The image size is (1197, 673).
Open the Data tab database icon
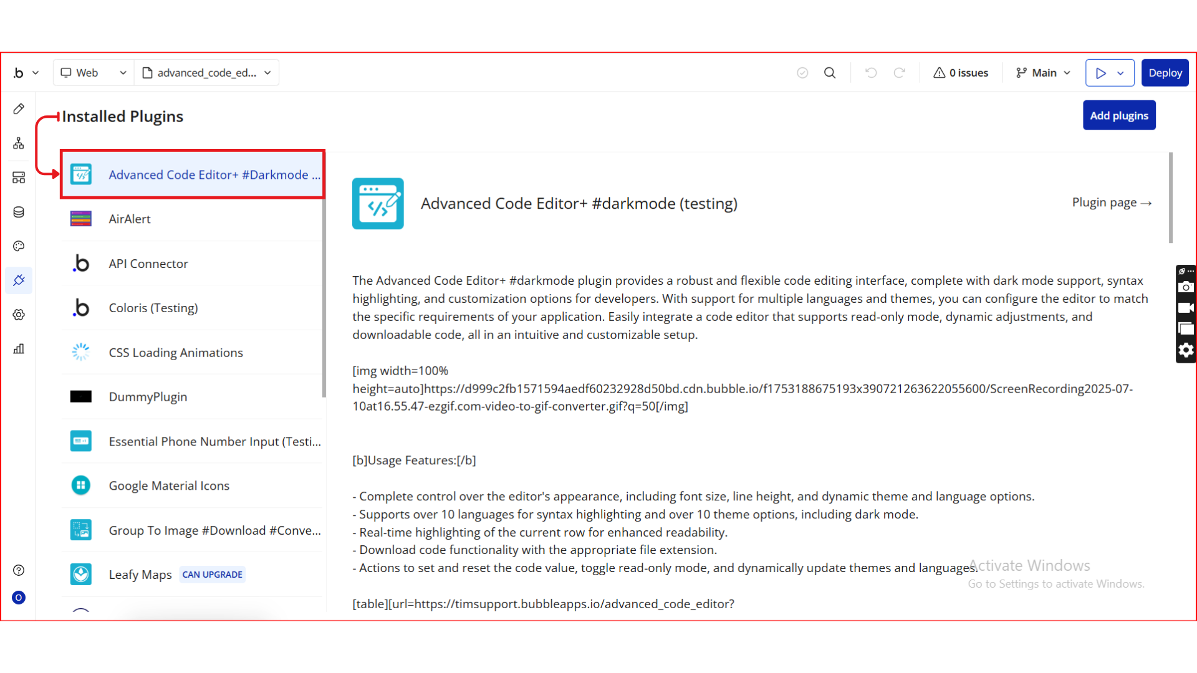[19, 212]
